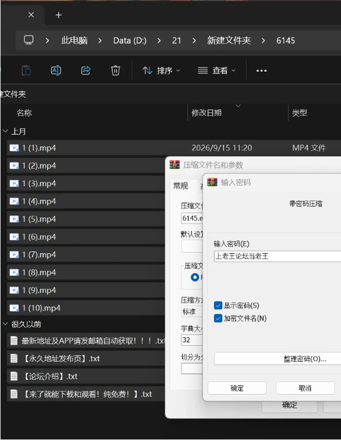341x440 pixels.
Task: Click the delete trash icon
Action: click(115, 70)
